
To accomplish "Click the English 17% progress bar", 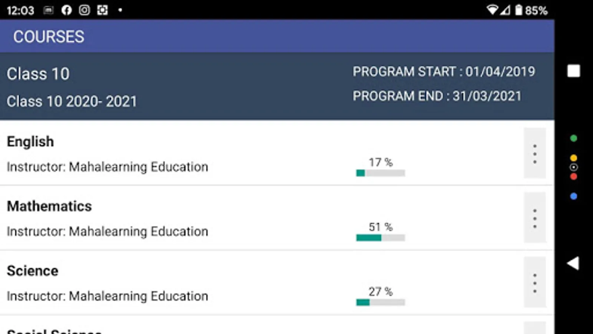I will point(380,173).
